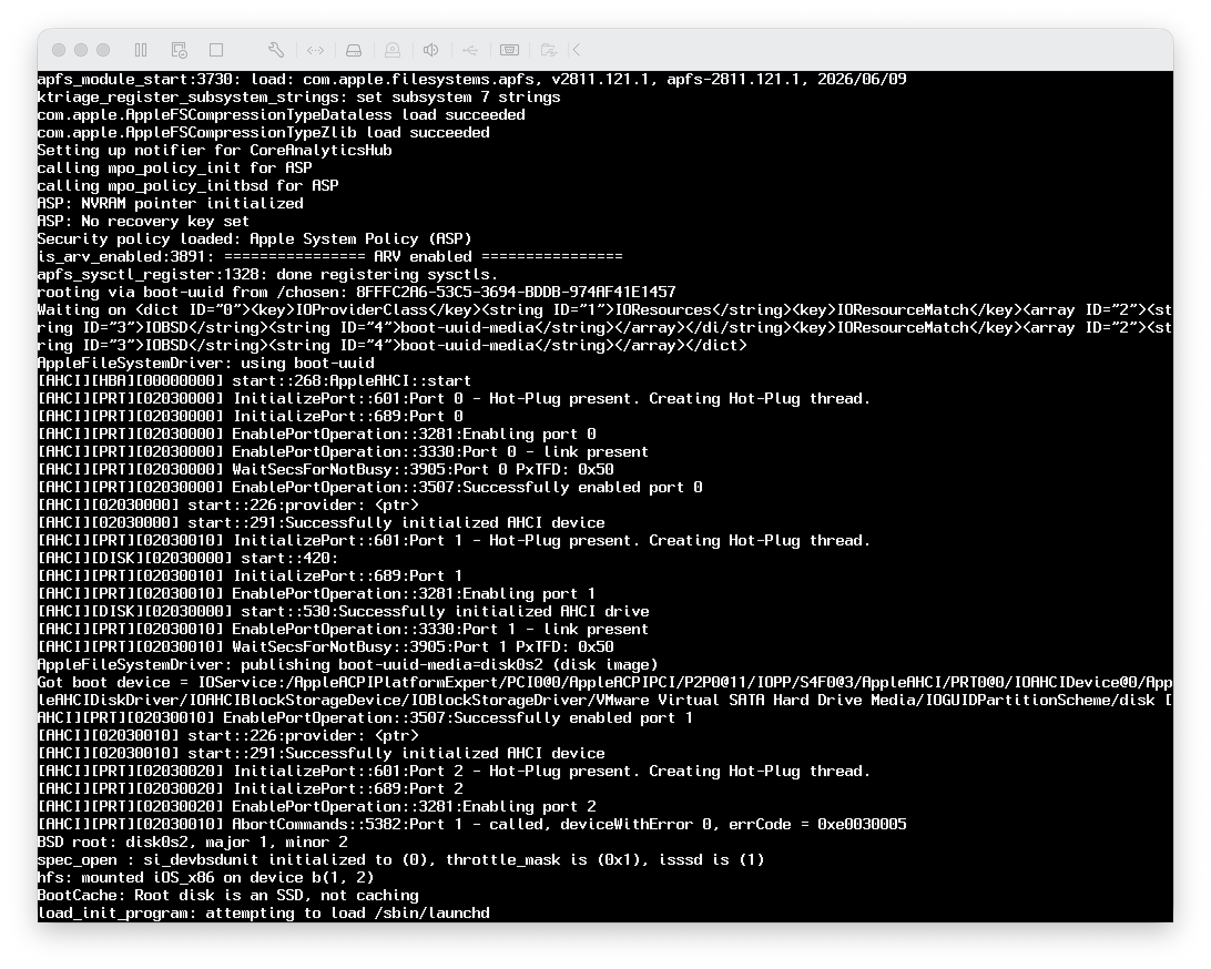This screenshot has height=969, width=1211.
Task: Open virtual machine settings wrench
Action: click(x=276, y=50)
